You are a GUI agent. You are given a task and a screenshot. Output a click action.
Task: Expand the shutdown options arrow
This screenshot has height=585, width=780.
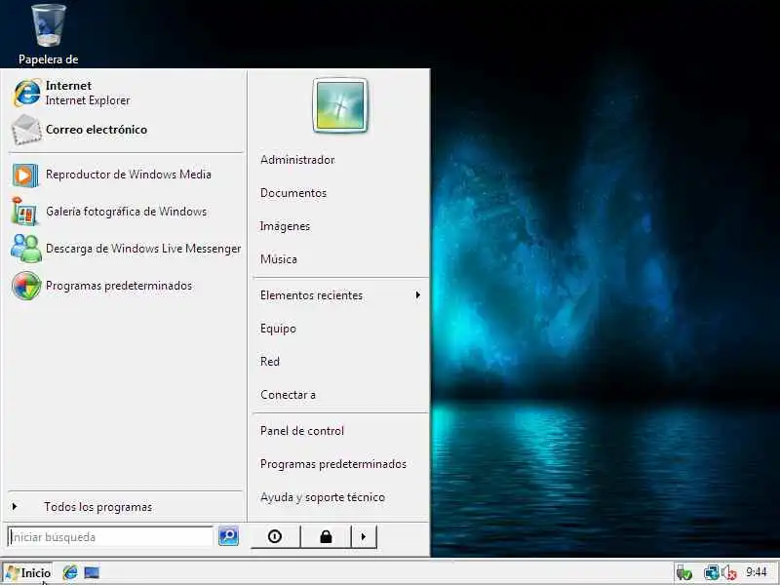point(364,536)
